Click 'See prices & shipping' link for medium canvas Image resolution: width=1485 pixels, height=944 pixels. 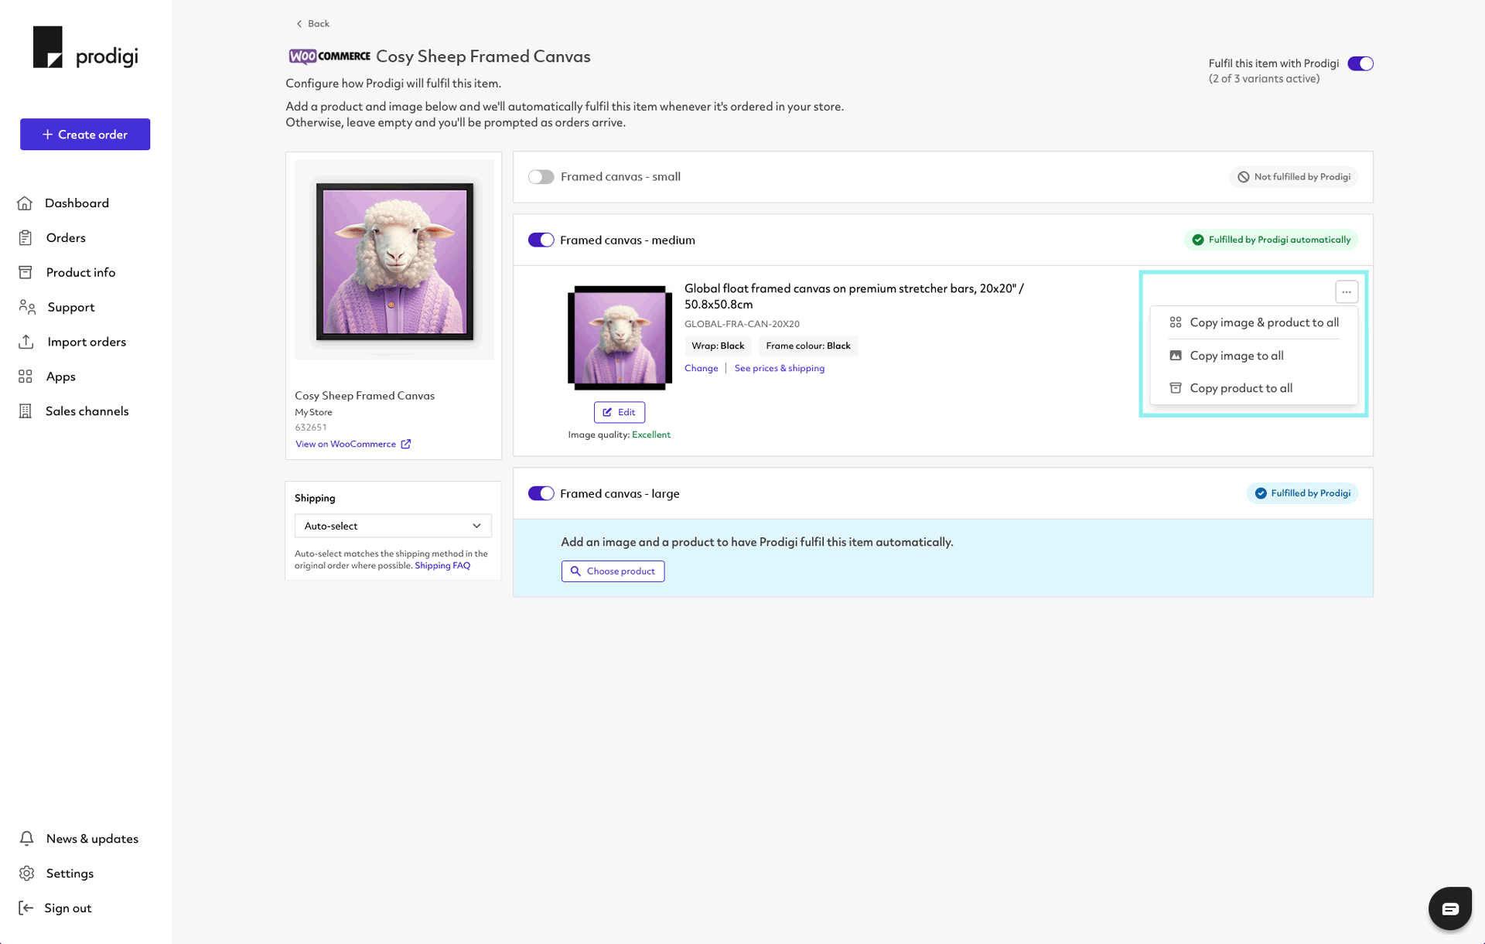point(780,368)
